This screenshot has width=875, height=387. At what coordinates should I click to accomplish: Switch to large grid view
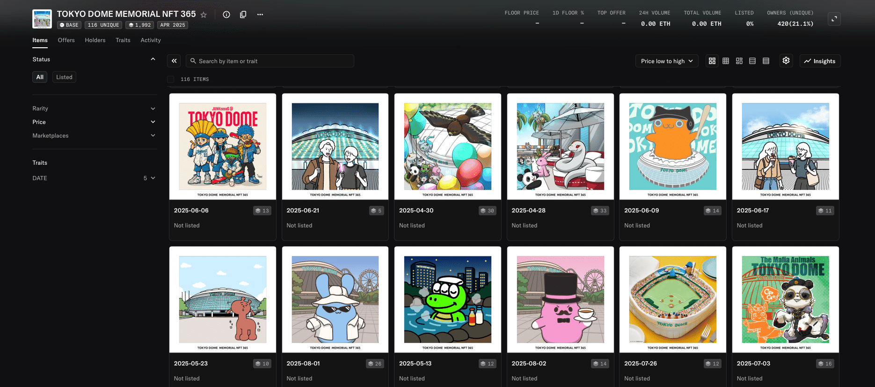pos(712,61)
